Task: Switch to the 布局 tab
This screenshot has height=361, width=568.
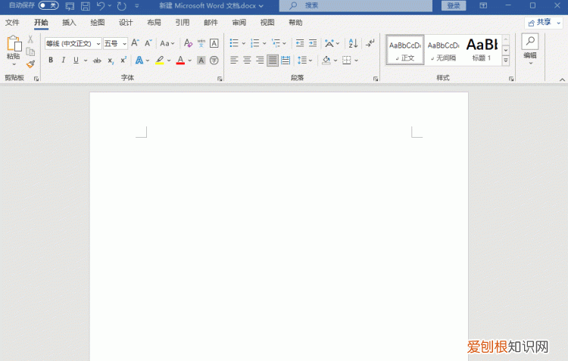Action: pyautogui.click(x=154, y=23)
